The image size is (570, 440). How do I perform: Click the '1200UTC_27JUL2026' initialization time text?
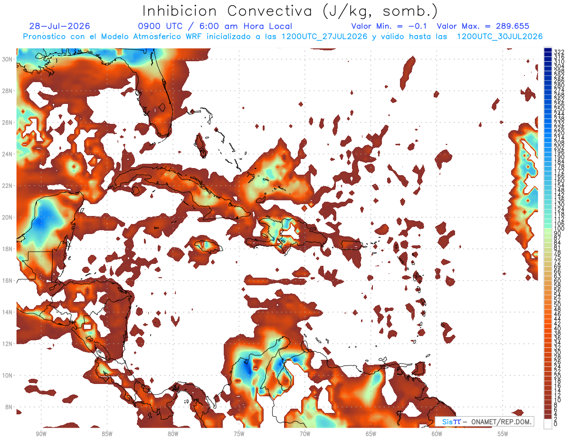tap(324, 37)
